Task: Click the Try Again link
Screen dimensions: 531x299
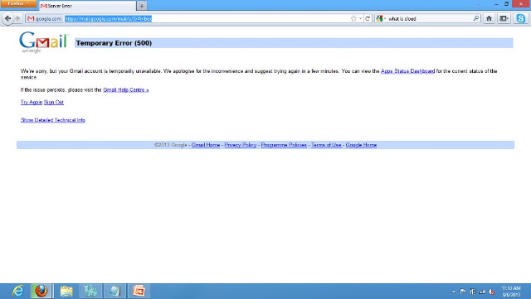Action: [x=32, y=102]
